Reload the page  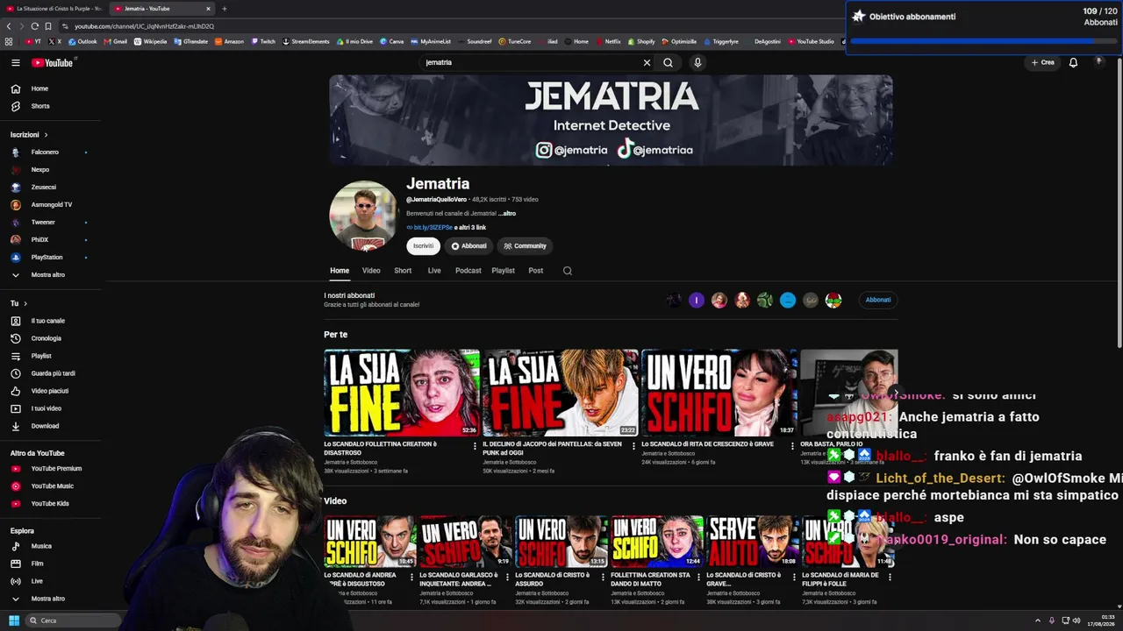[34, 26]
